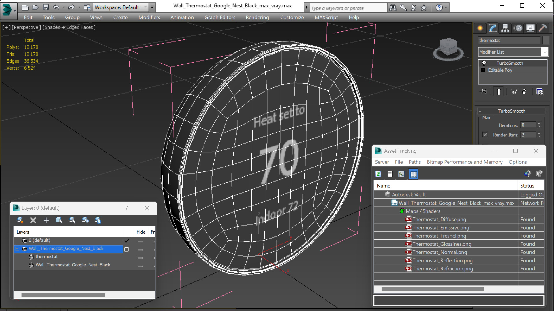Click Render Iters spinner arrows
The image size is (554, 311).
(x=539, y=135)
